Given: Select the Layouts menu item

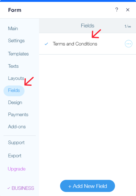Looking at the screenshot, I should pyautogui.click(x=16, y=78).
